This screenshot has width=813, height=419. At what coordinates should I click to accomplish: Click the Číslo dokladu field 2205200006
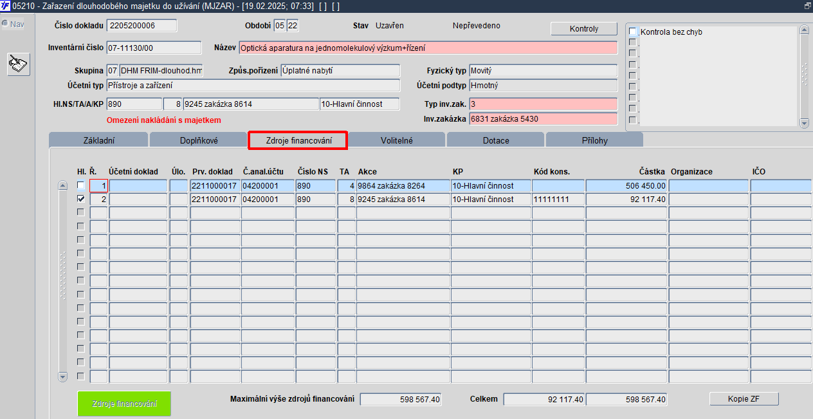pyautogui.click(x=142, y=26)
